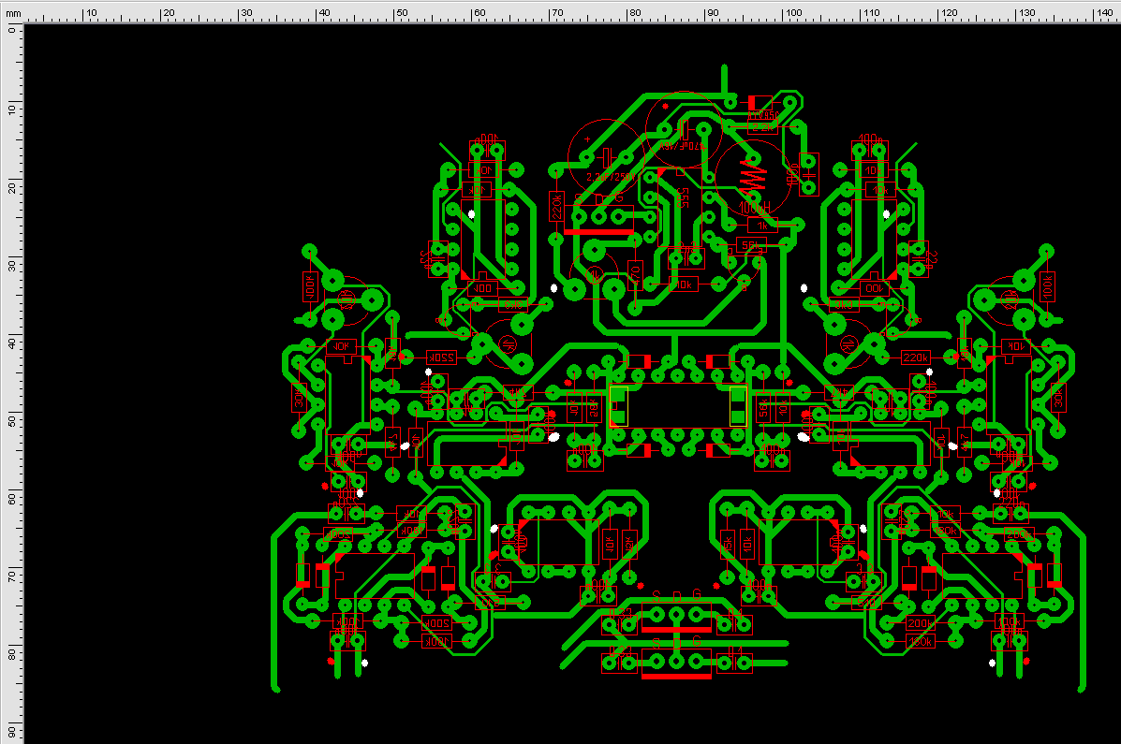The image size is (1121, 744).
Task: Select the mirrored 220k horizontal resistor on the left side
Action: tap(441, 357)
